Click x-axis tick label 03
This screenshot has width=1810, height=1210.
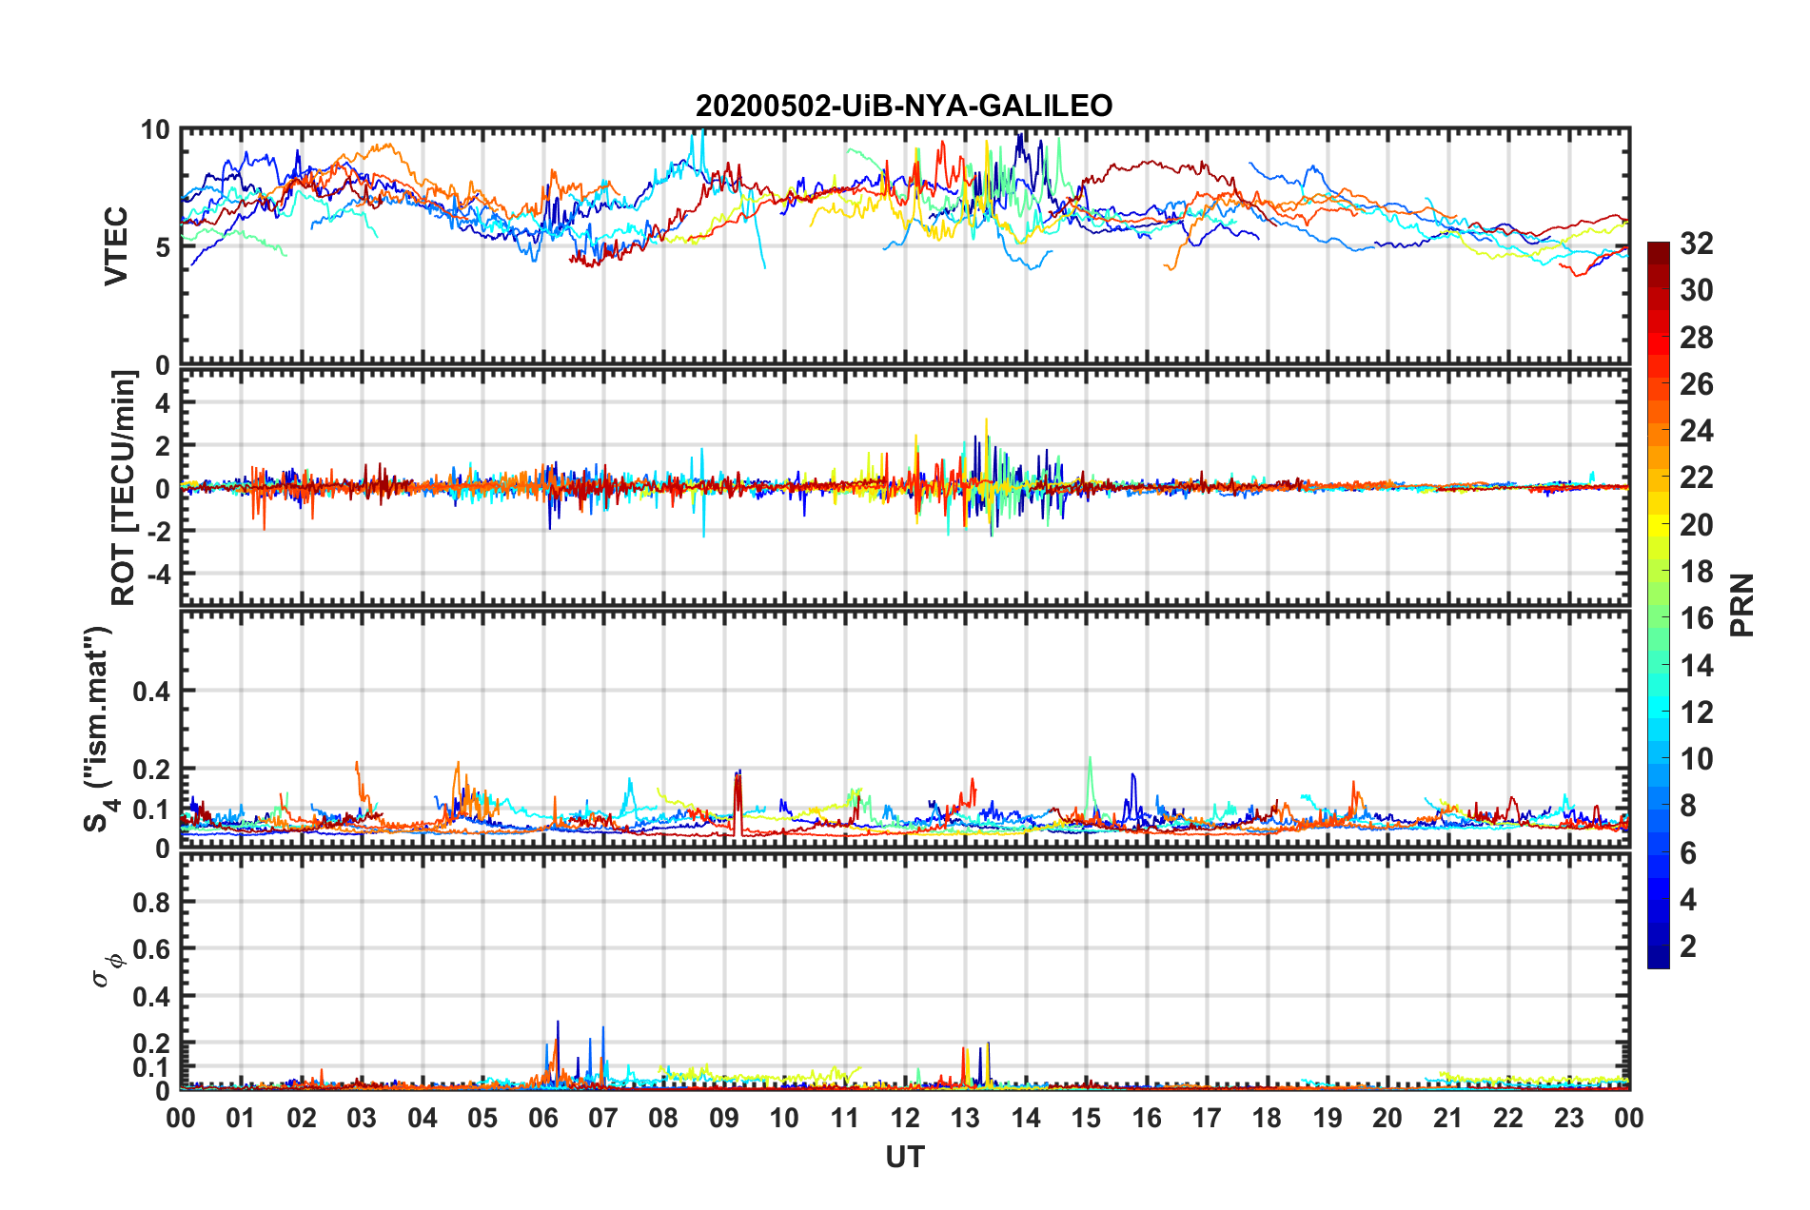(x=362, y=1117)
